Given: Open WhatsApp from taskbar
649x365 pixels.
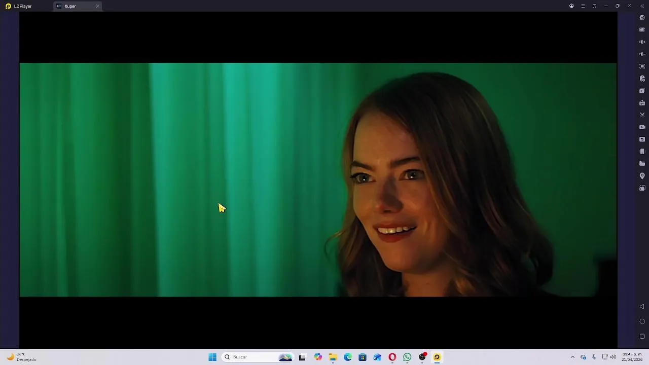Looking at the screenshot, I should point(407,357).
